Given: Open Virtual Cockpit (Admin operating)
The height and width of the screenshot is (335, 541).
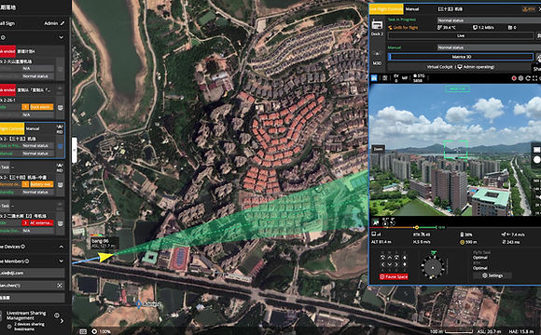Looking at the screenshot, I should point(461,67).
